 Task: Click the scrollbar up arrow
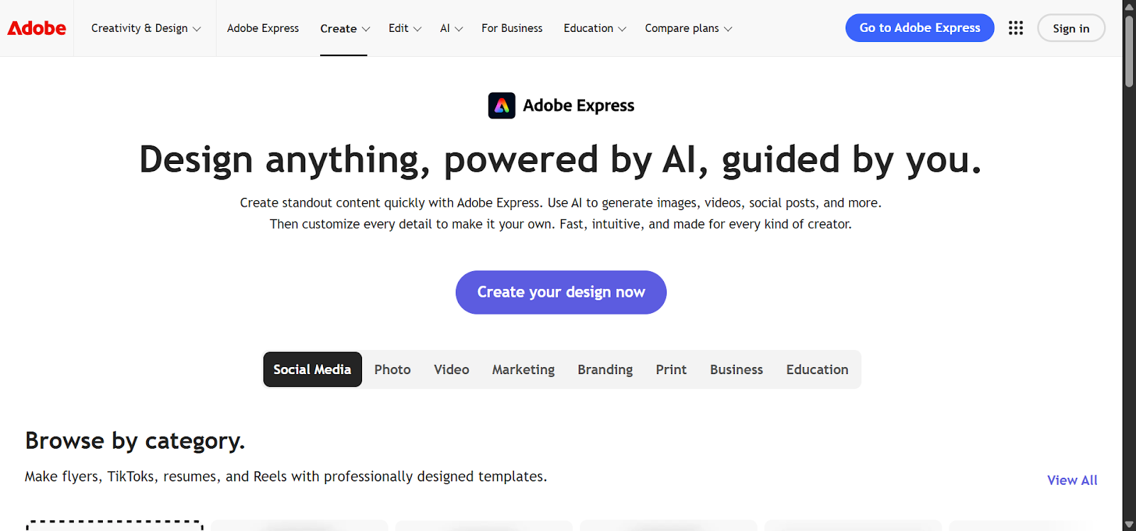(1129, 6)
